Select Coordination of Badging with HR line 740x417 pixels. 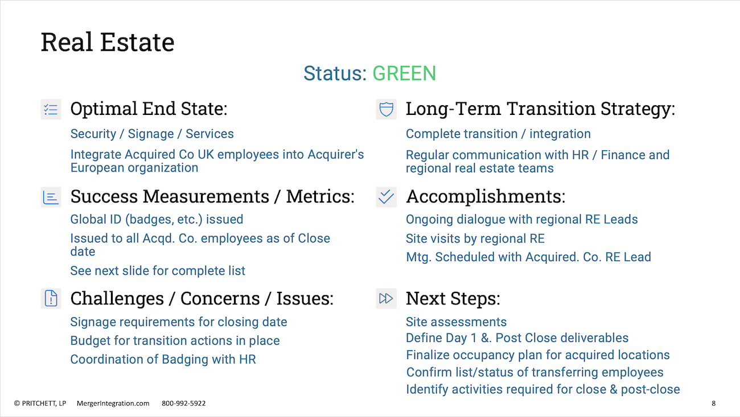coord(163,360)
